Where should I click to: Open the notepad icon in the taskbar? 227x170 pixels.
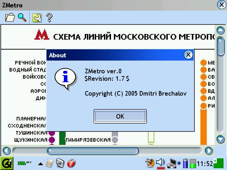(50, 163)
